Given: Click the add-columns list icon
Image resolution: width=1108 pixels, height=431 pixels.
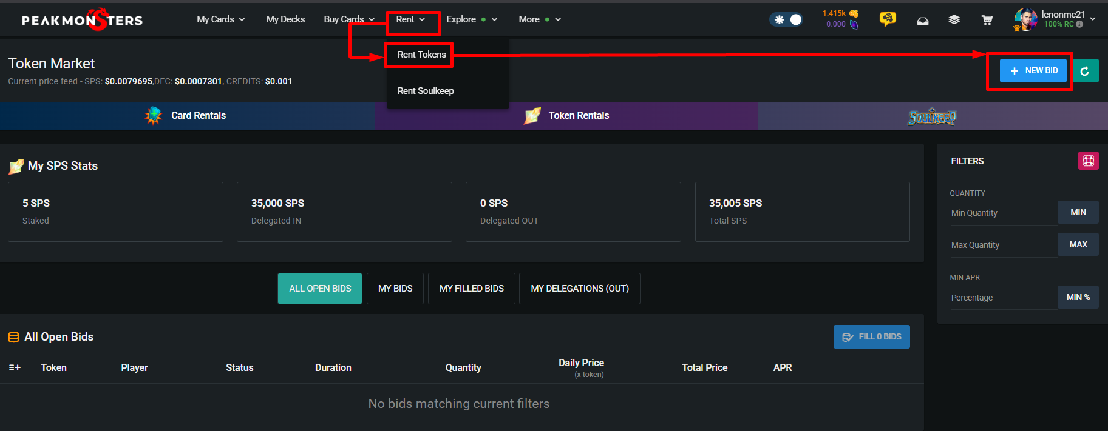Looking at the screenshot, I should point(15,368).
